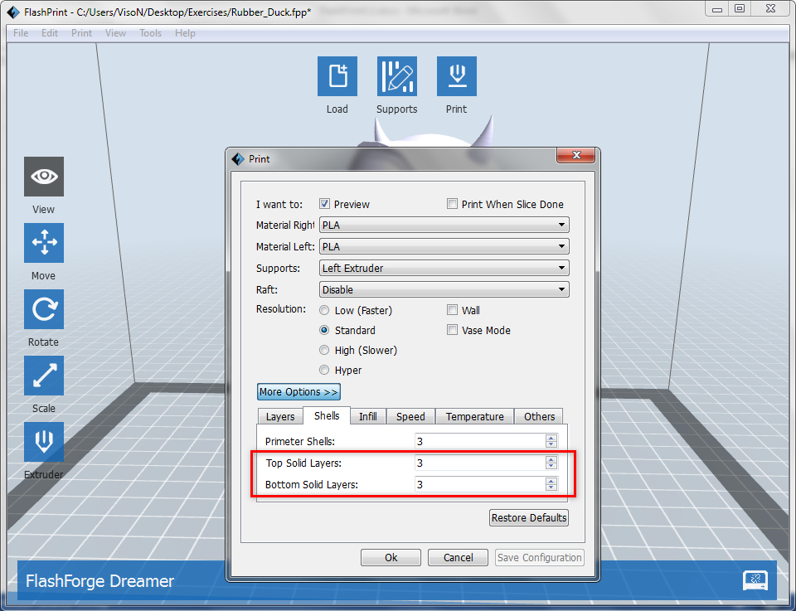Switch to the Temperature tab
796x611 pixels.
point(474,417)
